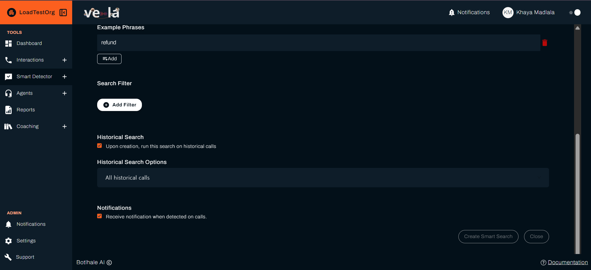Click the Create Smart Search button
591x270 pixels.
(x=488, y=236)
